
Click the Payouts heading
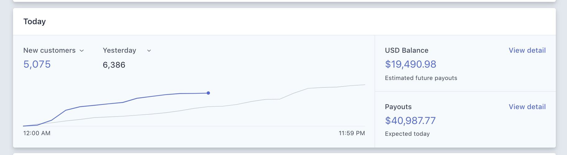(x=398, y=107)
